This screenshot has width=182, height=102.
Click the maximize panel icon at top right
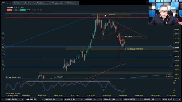147,3
